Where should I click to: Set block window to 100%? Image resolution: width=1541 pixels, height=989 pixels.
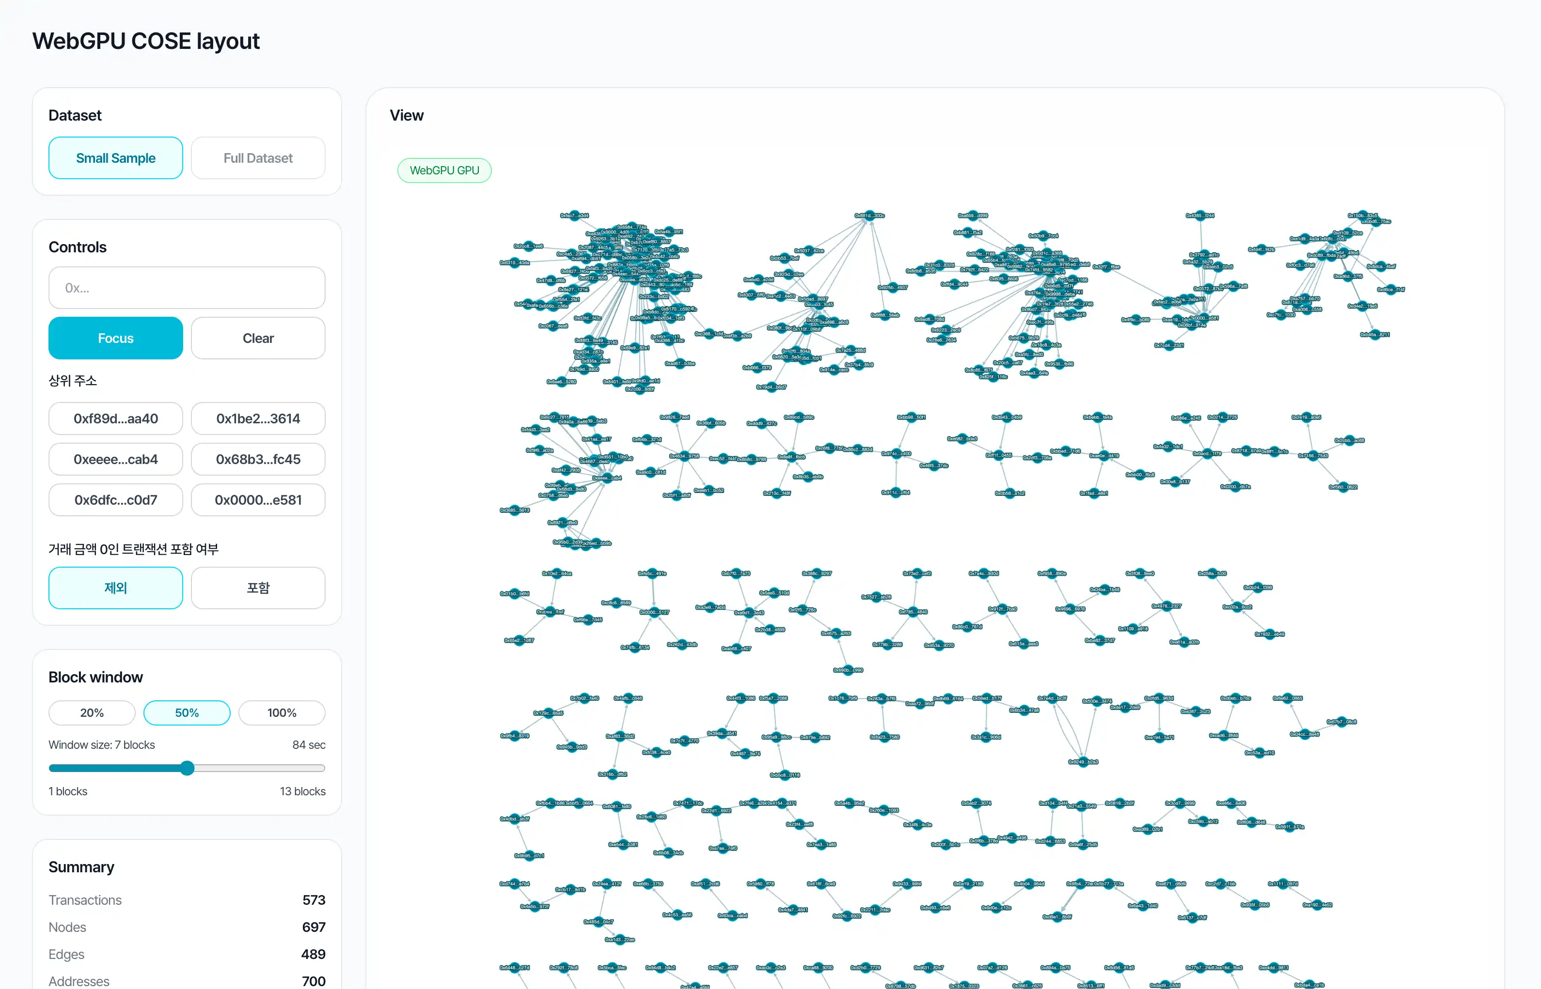pyautogui.click(x=282, y=712)
